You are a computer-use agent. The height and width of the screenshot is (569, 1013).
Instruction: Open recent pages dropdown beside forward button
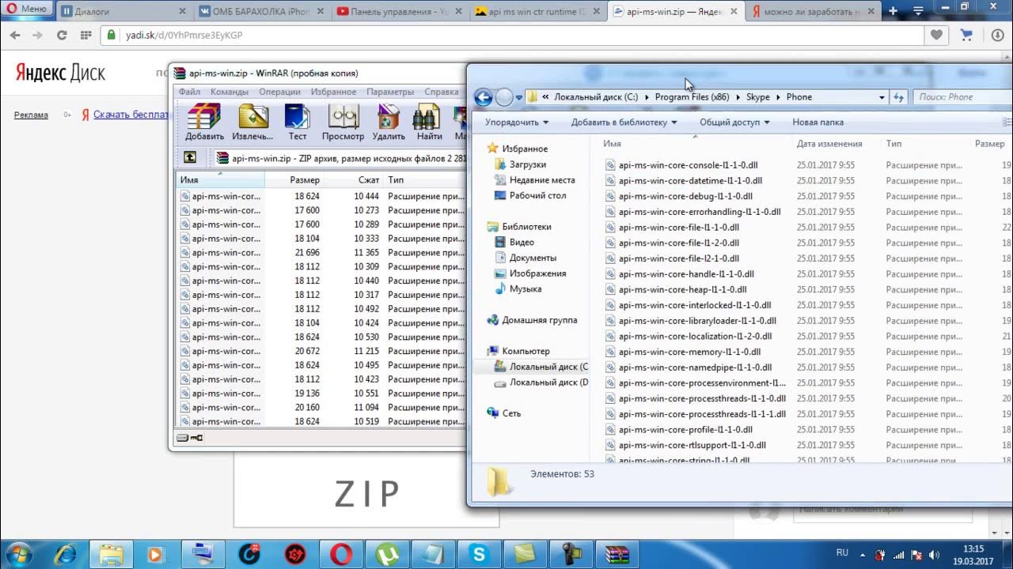coord(519,97)
